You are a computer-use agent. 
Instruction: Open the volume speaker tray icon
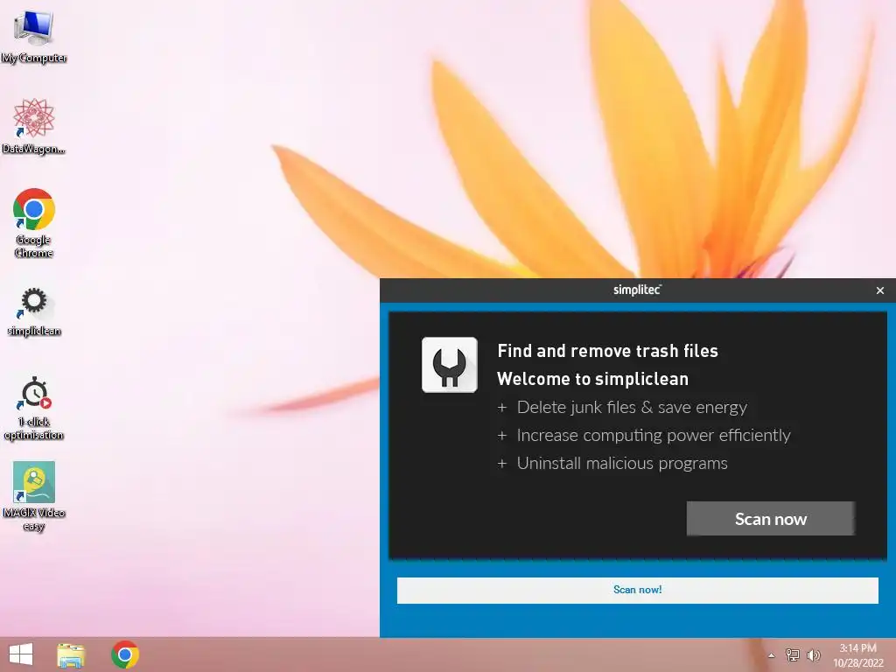click(813, 654)
